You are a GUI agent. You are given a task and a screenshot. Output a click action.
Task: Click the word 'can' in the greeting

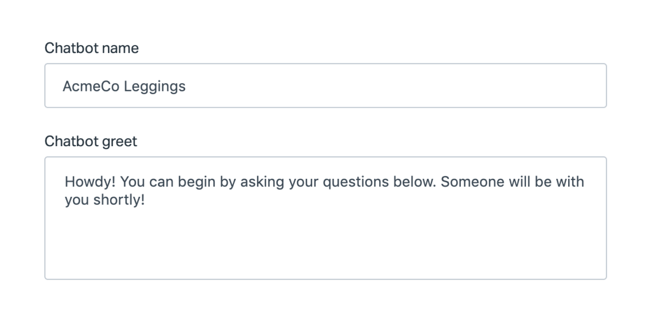pos(161,182)
